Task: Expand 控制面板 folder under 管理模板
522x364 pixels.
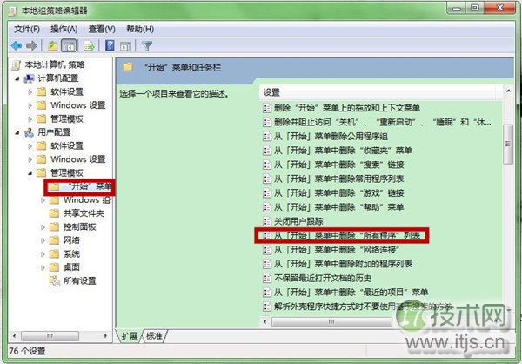Action: pos(43,227)
